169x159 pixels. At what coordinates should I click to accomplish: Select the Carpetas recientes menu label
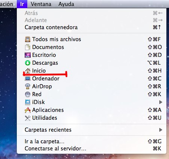pos(48,130)
